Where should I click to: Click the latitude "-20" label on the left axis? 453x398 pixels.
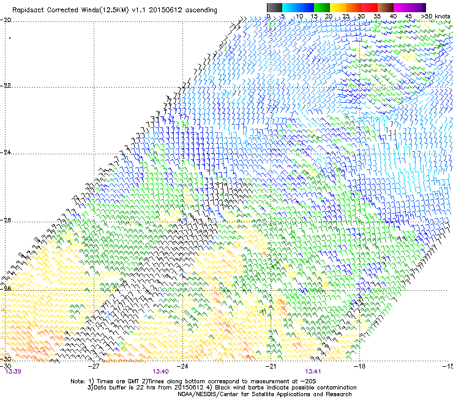(6, 20)
